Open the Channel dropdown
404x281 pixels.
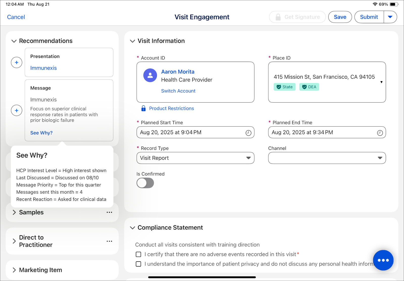click(x=327, y=158)
